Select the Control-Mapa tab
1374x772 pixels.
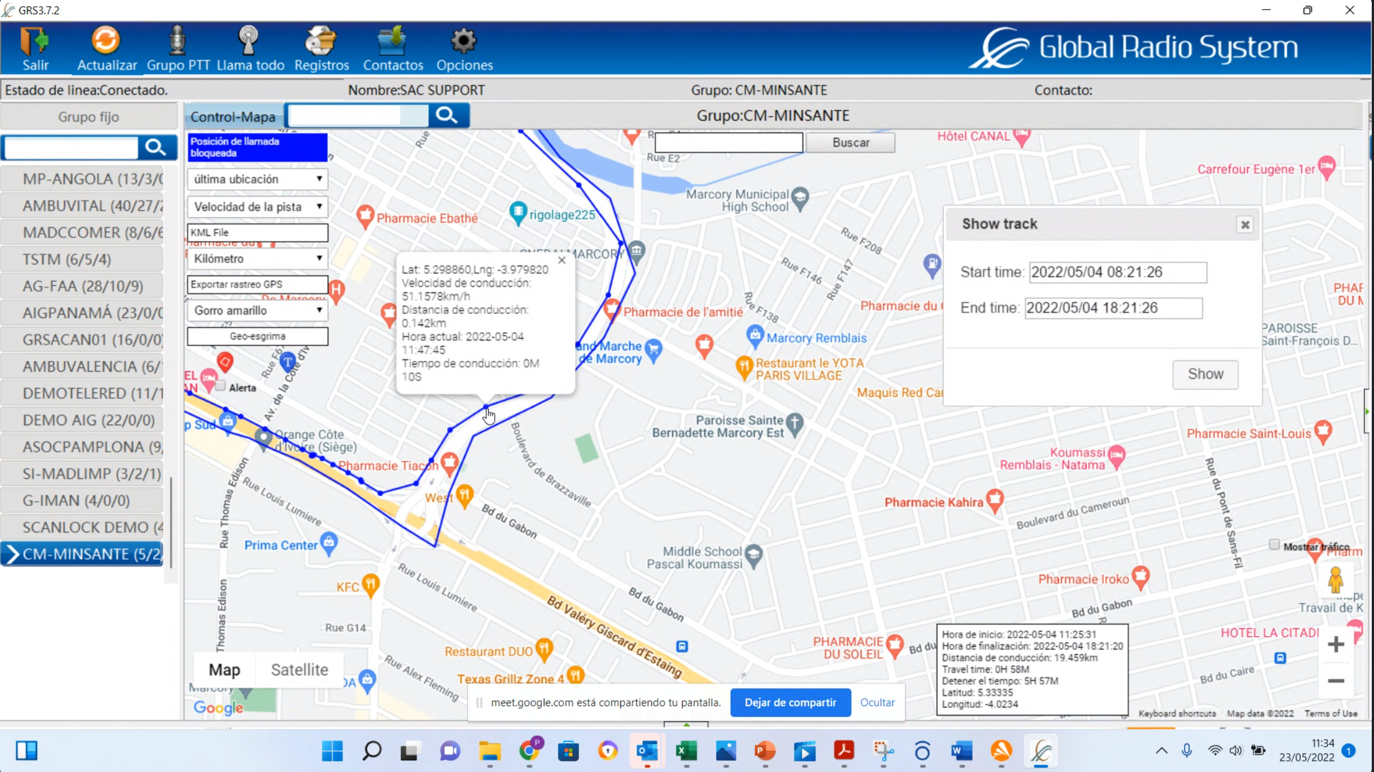click(x=233, y=117)
